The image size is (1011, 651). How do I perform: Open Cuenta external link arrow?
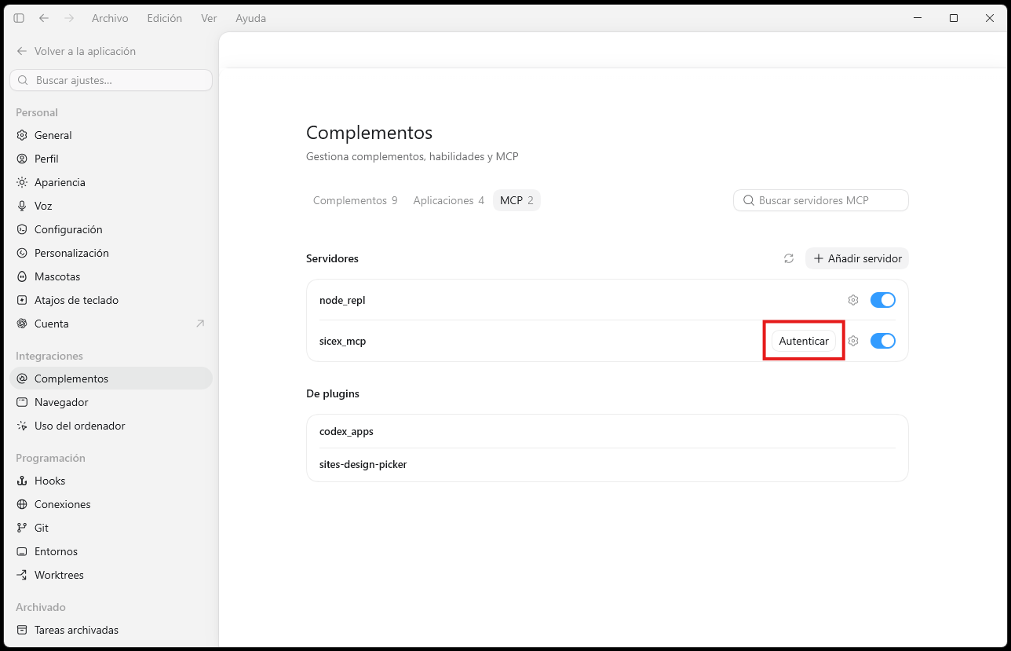[x=200, y=324]
